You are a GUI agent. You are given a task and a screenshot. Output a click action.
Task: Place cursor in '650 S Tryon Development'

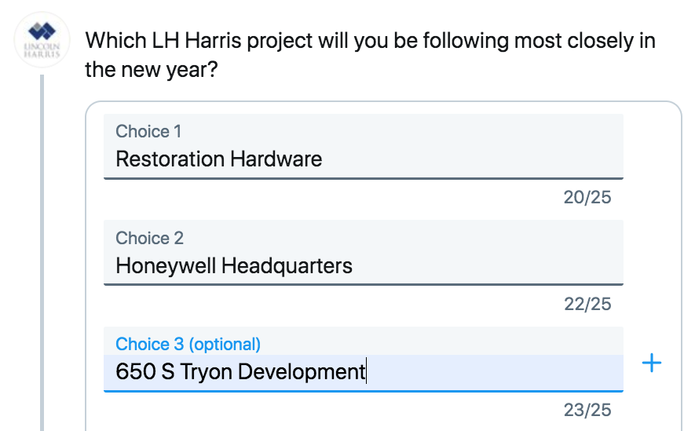tap(240, 372)
